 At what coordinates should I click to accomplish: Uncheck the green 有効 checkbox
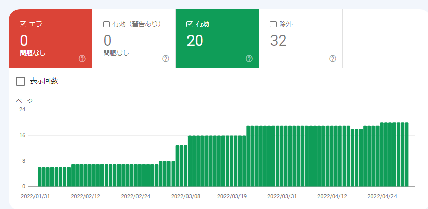(190, 24)
